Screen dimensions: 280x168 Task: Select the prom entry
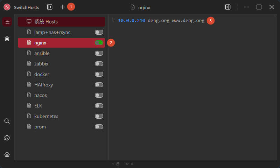tap(61, 127)
